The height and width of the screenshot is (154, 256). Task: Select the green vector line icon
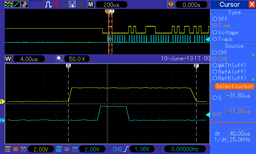[x=17, y=4]
